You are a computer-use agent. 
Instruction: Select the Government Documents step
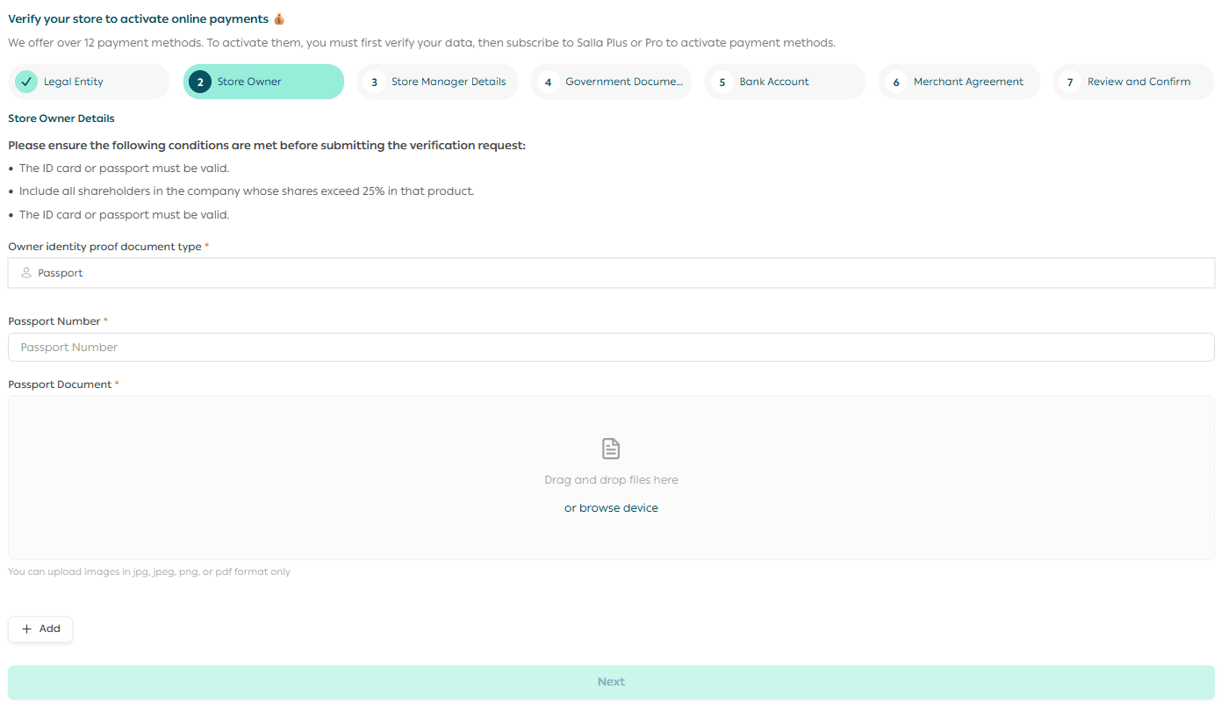tap(623, 82)
